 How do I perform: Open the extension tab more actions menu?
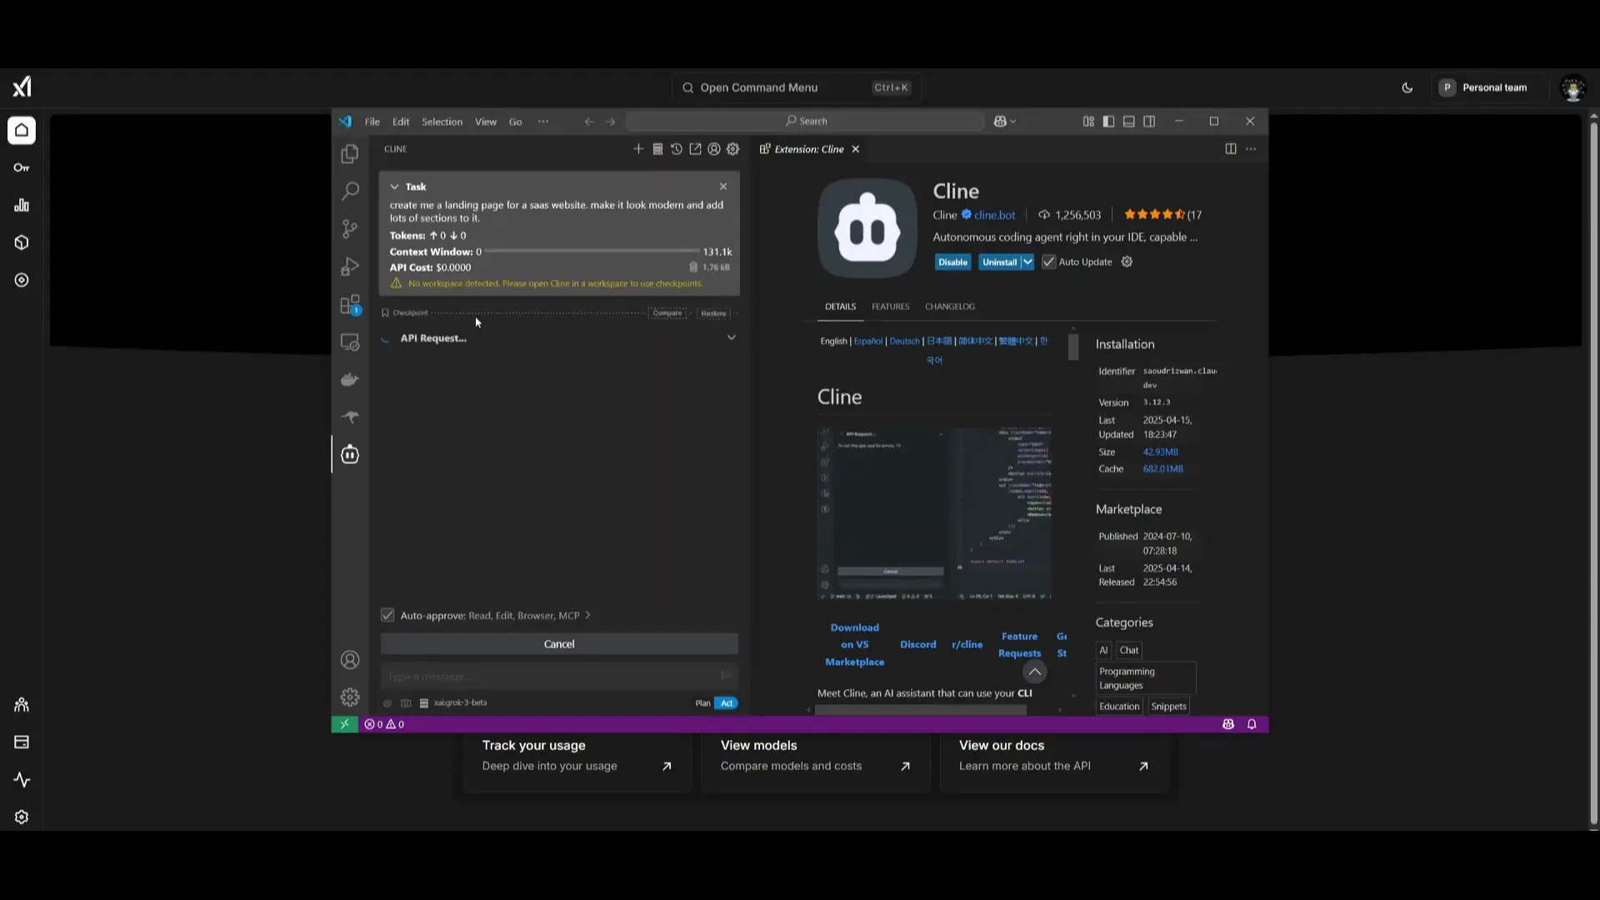(1251, 149)
